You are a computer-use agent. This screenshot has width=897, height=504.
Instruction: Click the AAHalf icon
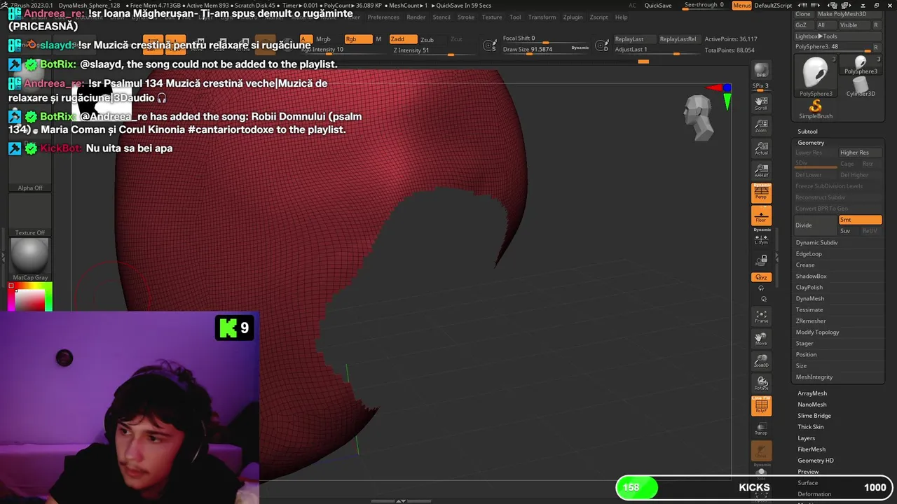[761, 171]
